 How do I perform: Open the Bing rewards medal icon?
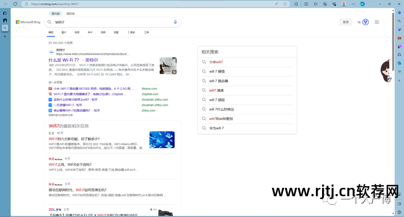tap(365, 22)
